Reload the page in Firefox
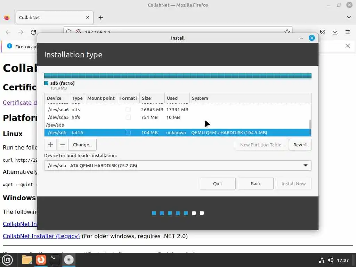Image resolution: width=356 pixels, height=267 pixels. [33, 32]
